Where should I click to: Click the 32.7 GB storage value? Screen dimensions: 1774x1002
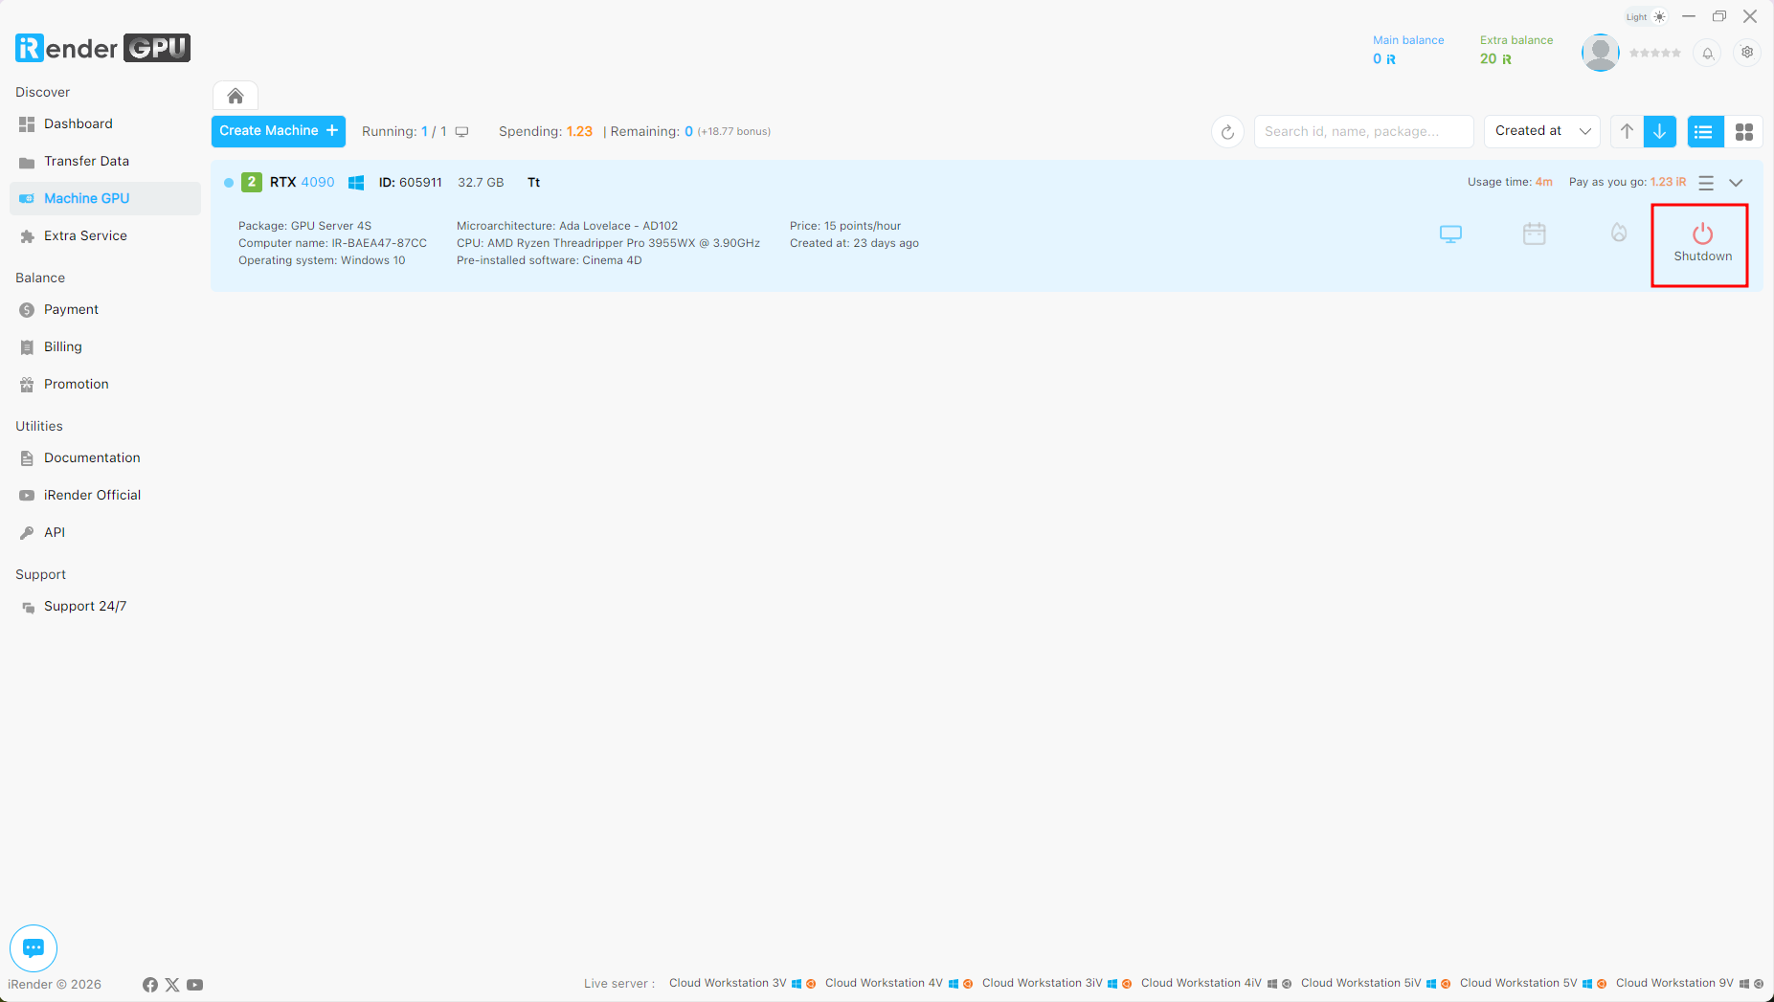pyautogui.click(x=481, y=183)
